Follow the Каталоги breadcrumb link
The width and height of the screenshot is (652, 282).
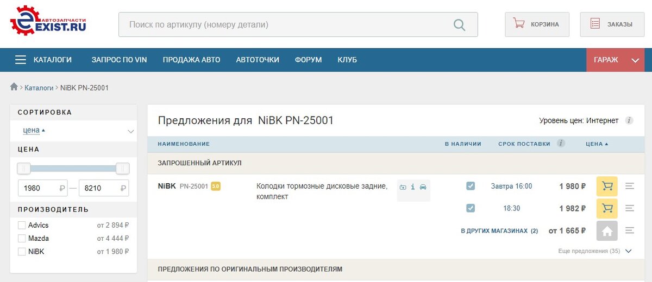coord(39,87)
